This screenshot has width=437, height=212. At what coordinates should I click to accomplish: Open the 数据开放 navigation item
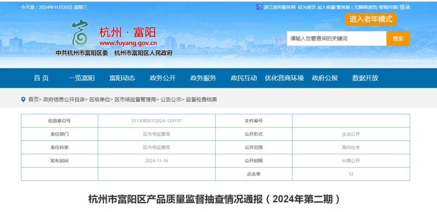click(x=365, y=78)
